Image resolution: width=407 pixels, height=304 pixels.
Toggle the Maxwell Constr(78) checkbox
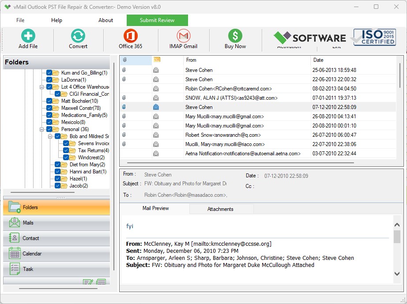[49, 108]
